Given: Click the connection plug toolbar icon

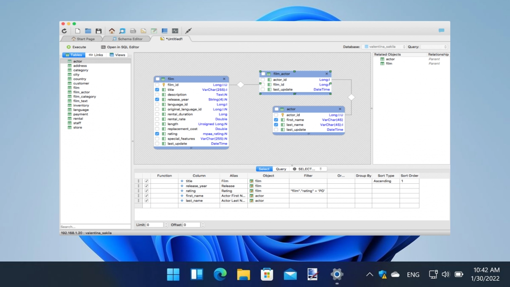Looking at the screenshot, I should click(x=188, y=31).
